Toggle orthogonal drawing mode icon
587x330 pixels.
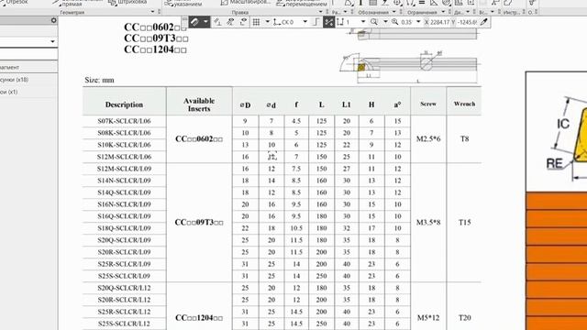click(316, 22)
